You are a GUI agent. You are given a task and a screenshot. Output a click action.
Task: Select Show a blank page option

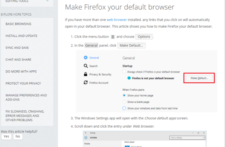click(x=124, y=102)
